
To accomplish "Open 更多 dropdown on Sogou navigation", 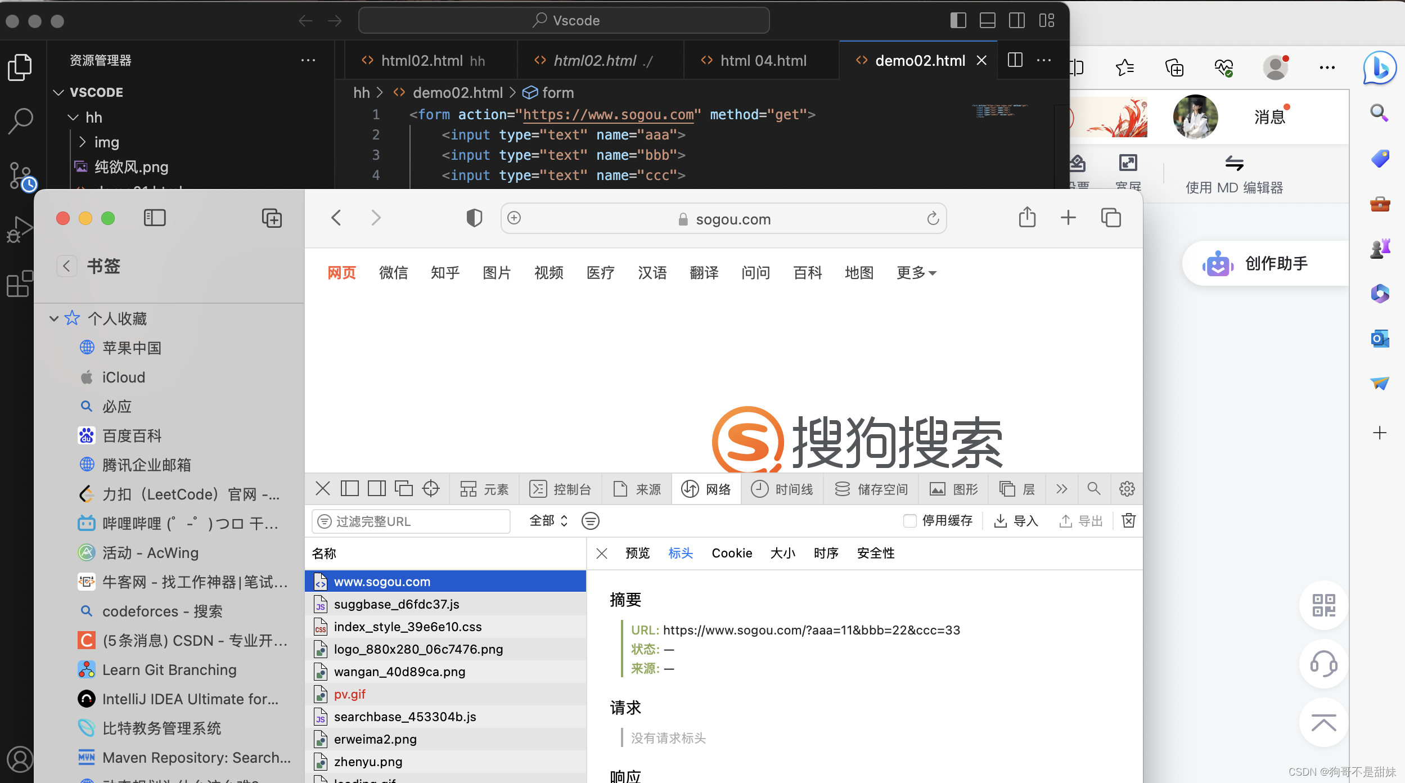I will click(916, 273).
